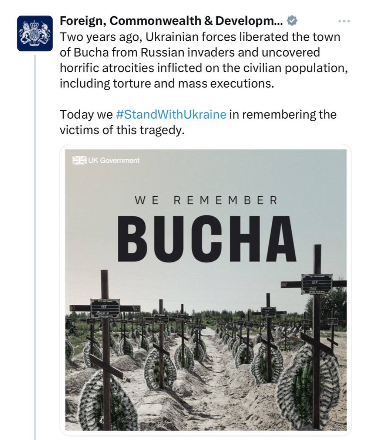
Task: Click the royal coat of arms crest
Action: 35,33
